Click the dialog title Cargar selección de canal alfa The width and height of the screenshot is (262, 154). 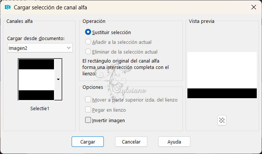50,7
